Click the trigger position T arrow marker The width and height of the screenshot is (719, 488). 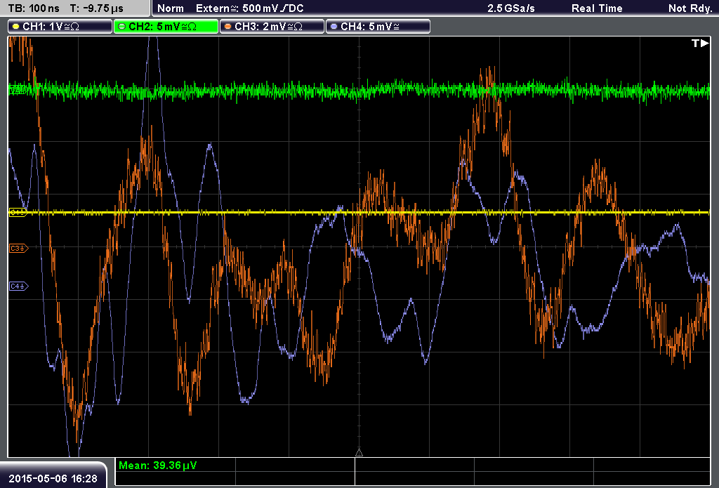[700, 43]
